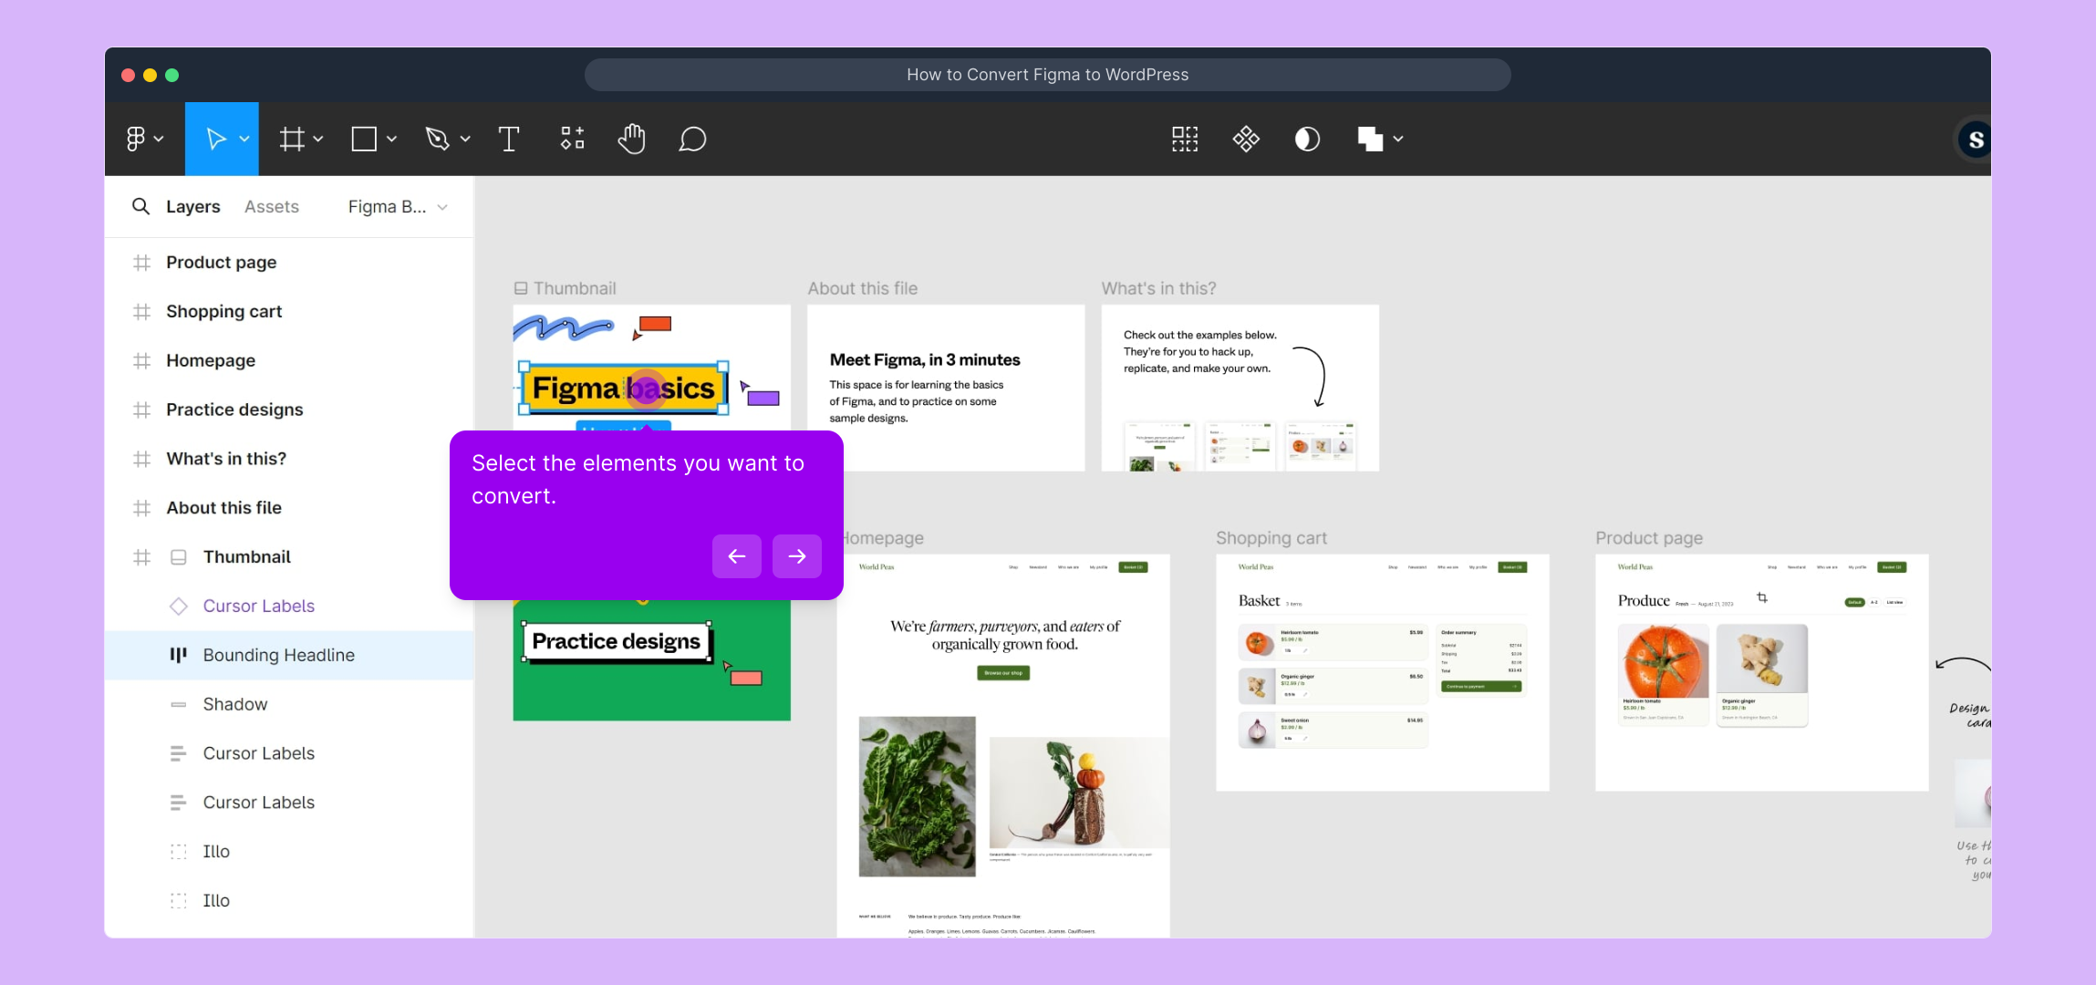Select the Text tool
The height and width of the screenshot is (985, 2096).
coord(509,139)
